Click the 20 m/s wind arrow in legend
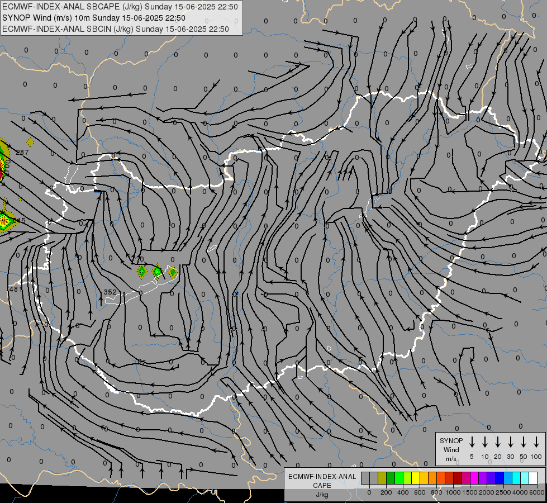Viewport: 547px width, 503px height. pyautogui.click(x=498, y=442)
